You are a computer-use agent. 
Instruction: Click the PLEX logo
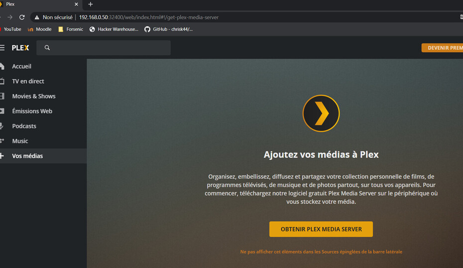point(20,47)
